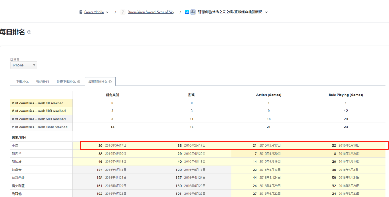Switch to the 下载排名 tab

pos(23,82)
